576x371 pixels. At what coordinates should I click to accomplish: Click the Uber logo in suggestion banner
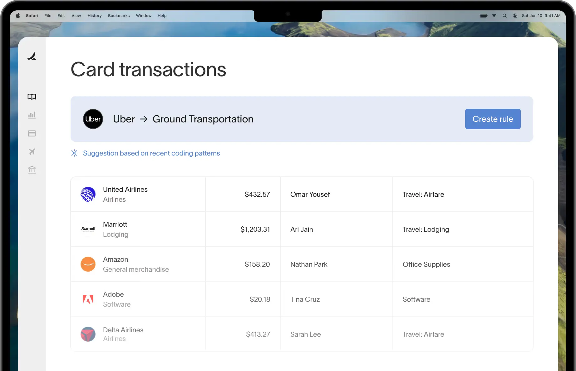pos(93,119)
